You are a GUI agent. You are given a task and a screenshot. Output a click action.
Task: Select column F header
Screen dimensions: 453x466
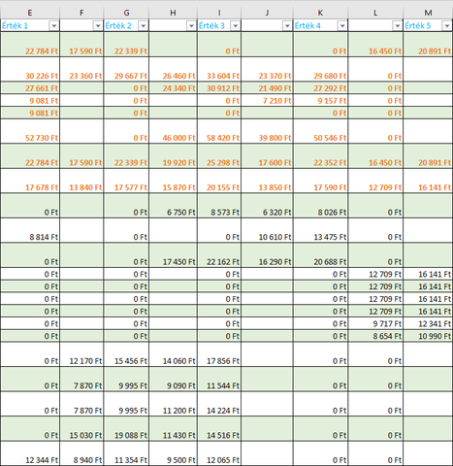[81, 13]
